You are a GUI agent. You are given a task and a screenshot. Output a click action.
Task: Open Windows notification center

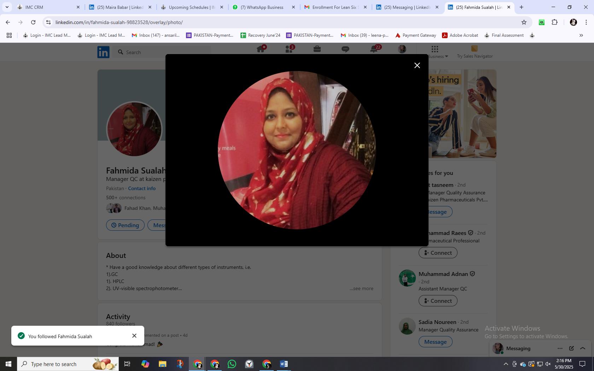tap(582, 364)
